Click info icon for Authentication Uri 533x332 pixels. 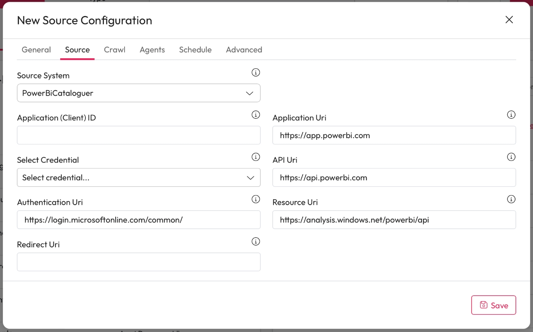coord(255,199)
